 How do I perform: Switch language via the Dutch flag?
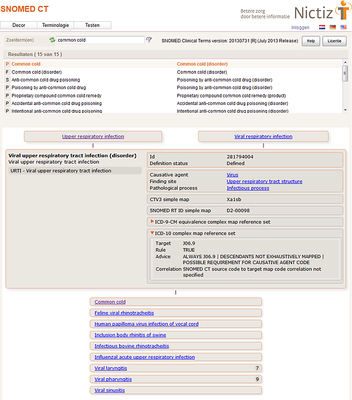[322, 27]
